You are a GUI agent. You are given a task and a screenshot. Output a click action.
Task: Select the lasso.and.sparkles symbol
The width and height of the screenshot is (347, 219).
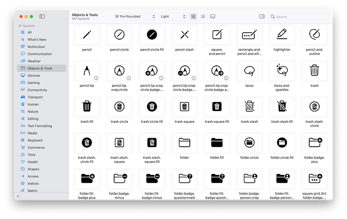click(x=282, y=71)
